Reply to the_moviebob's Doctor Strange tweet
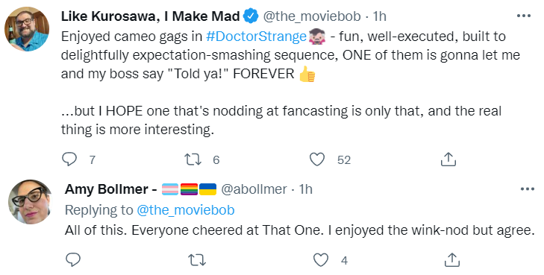 [x=69, y=159]
